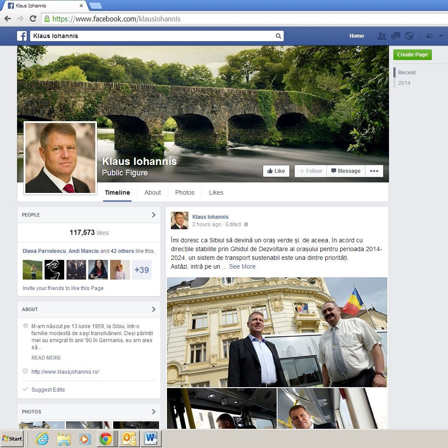The height and width of the screenshot is (448, 448).
Task: Like the Klaus Iohannis page
Action: [276, 171]
